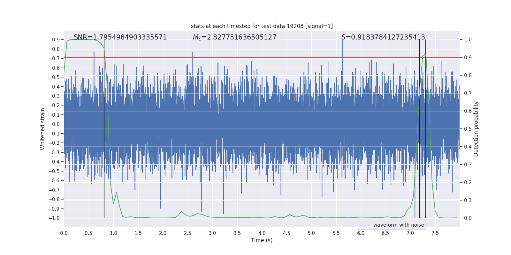Select the 0.0 tick on the detection probability axis
511x255 pixels.
tap(468, 218)
